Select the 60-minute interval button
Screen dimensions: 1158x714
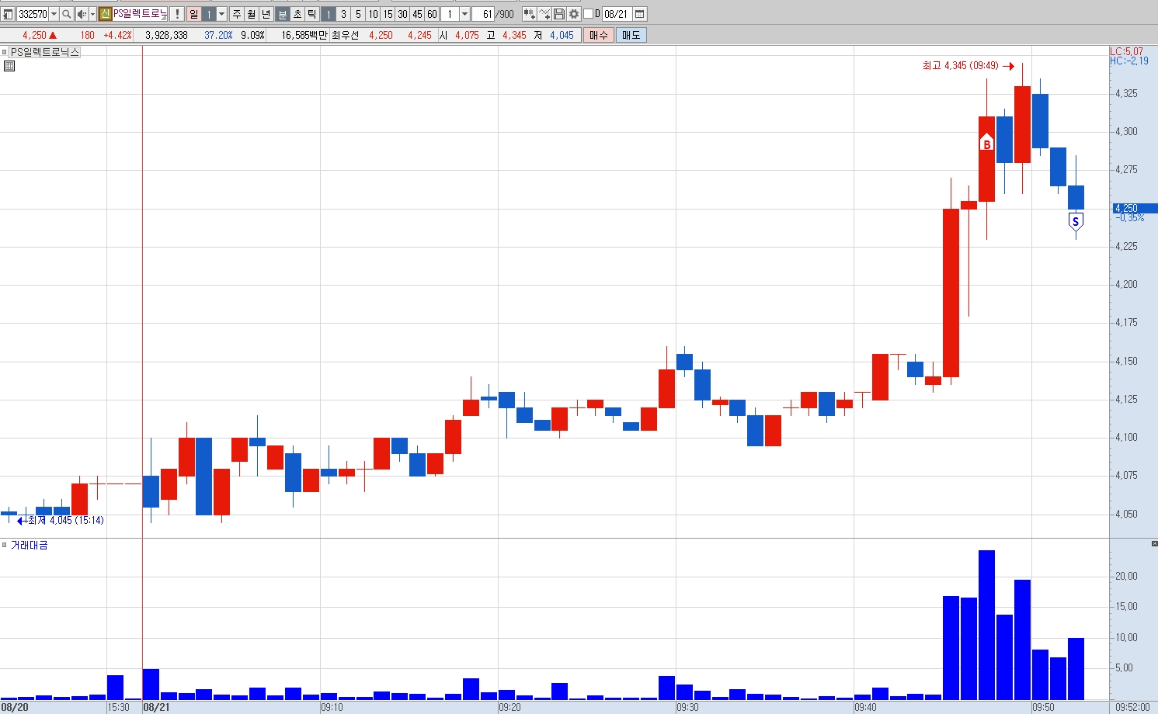click(x=432, y=14)
